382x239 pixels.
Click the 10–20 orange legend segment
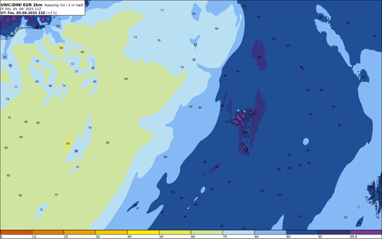pos(48,232)
